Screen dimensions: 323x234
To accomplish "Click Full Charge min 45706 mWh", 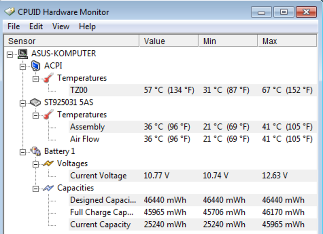I will (x=224, y=212).
